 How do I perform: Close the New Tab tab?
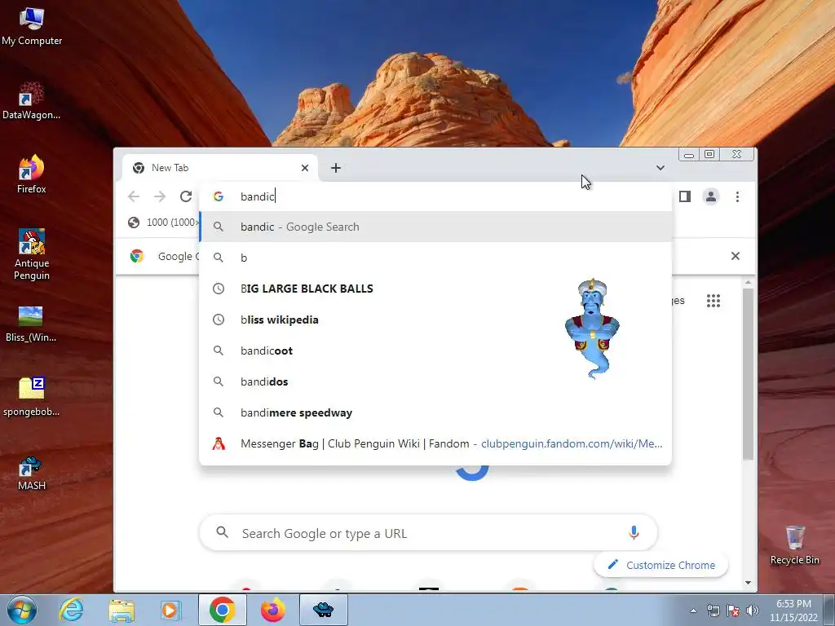coord(305,168)
